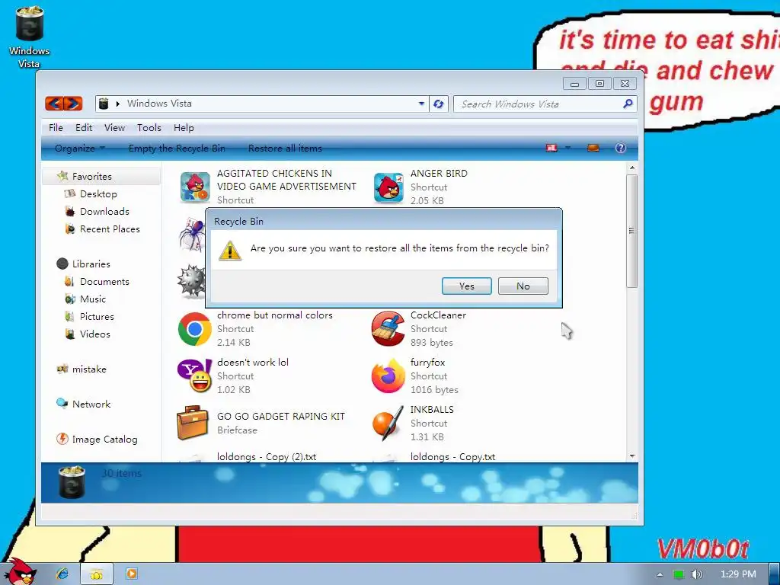Screen dimensions: 780x585
Task: Refresh the Windows Vista folder view
Action: [x=438, y=104]
